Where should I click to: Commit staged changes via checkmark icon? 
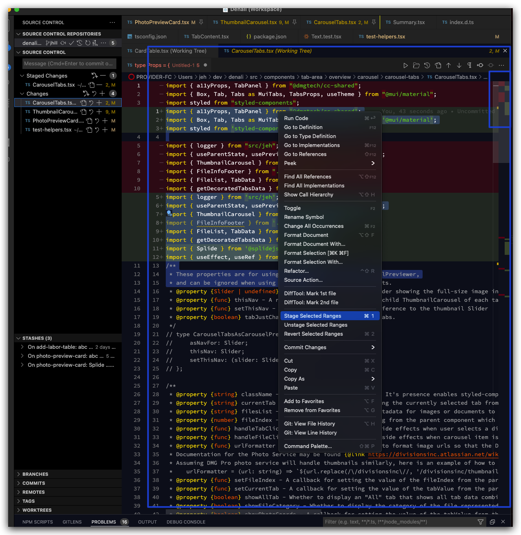coord(71,43)
